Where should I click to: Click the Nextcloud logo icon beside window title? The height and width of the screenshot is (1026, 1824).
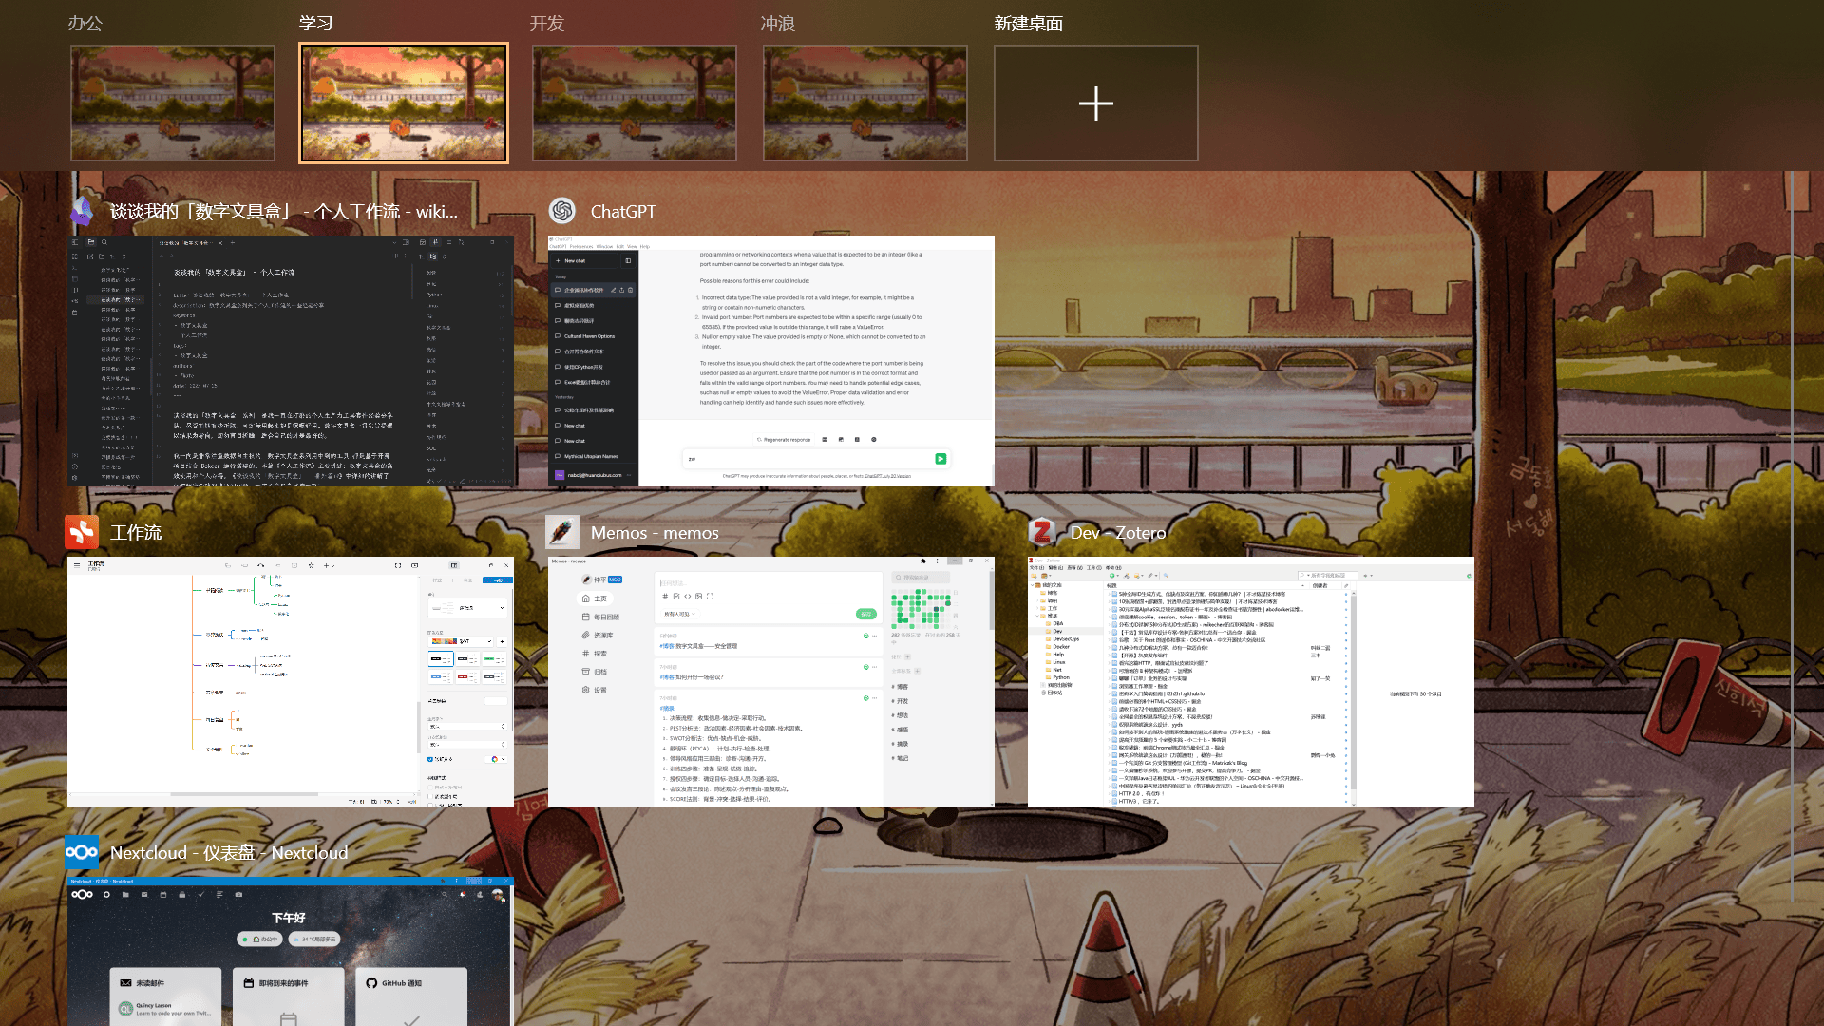click(82, 852)
